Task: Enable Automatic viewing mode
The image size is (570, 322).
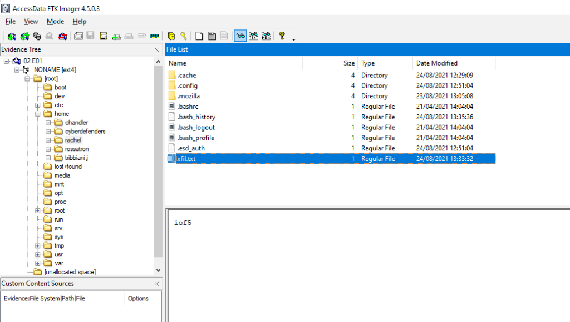Action: [x=240, y=36]
